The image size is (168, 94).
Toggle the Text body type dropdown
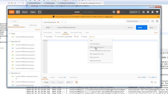[x=92, y=37]
